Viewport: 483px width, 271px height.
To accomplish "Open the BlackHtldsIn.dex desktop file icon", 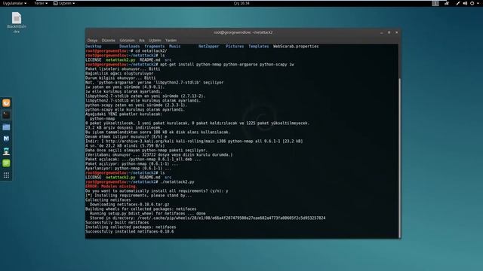I will [17, 22].
